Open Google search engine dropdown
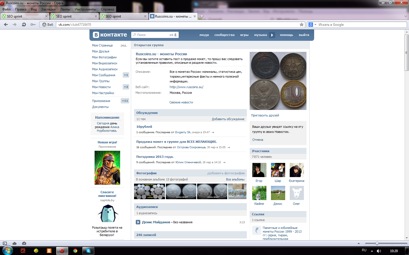409x255 pixels. pyautogui.click(x=315, y=25)
